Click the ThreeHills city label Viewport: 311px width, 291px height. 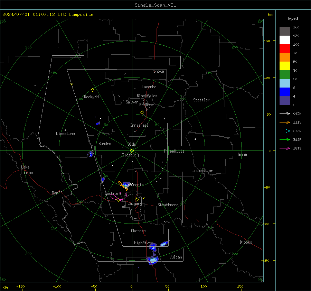(174, 151)
